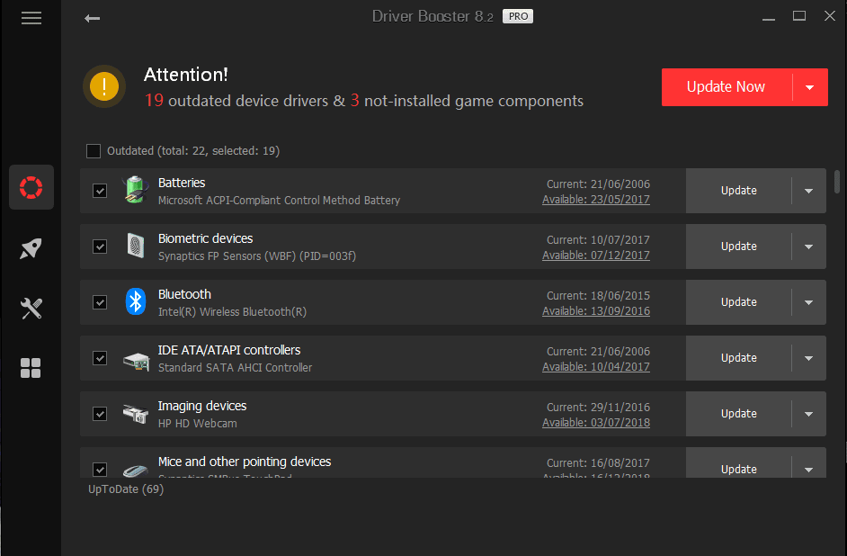Click the back arrow icon
Viewport: 847px width, 556px height.
pyautogui.click(x=92, y=18)
